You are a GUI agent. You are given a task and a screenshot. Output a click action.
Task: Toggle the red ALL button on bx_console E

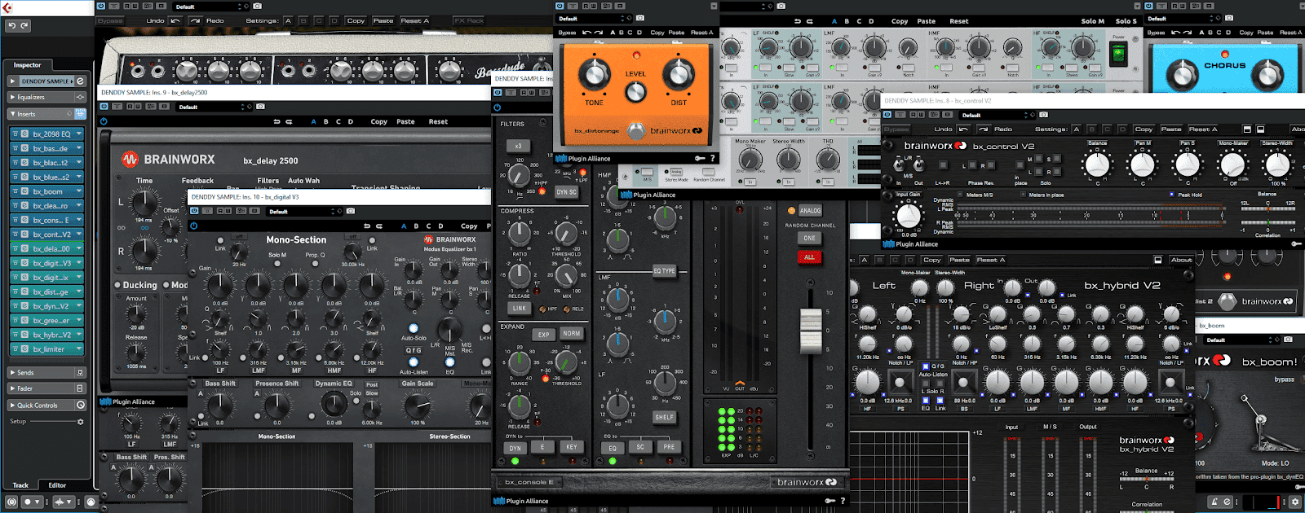point(809,256)
